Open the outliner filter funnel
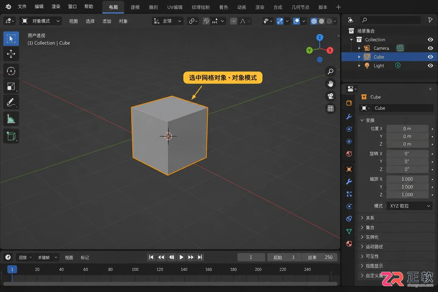Screen dimensions: 438x292 [x=430, y=20]
